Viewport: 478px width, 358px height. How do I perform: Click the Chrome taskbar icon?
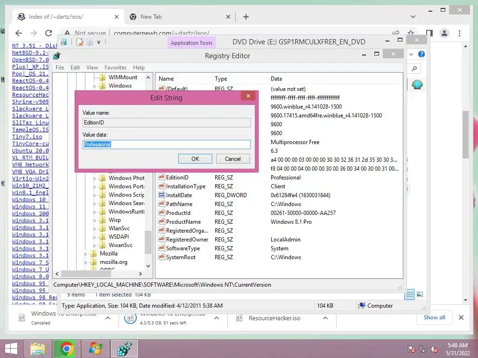point(66,349)
